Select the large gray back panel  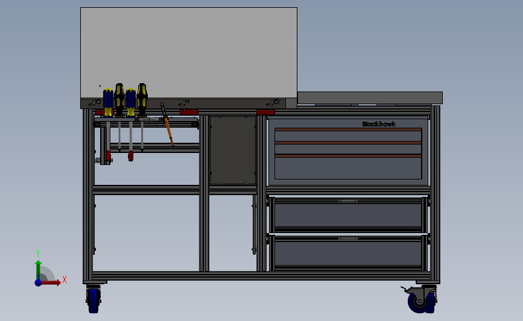(189, 52)
